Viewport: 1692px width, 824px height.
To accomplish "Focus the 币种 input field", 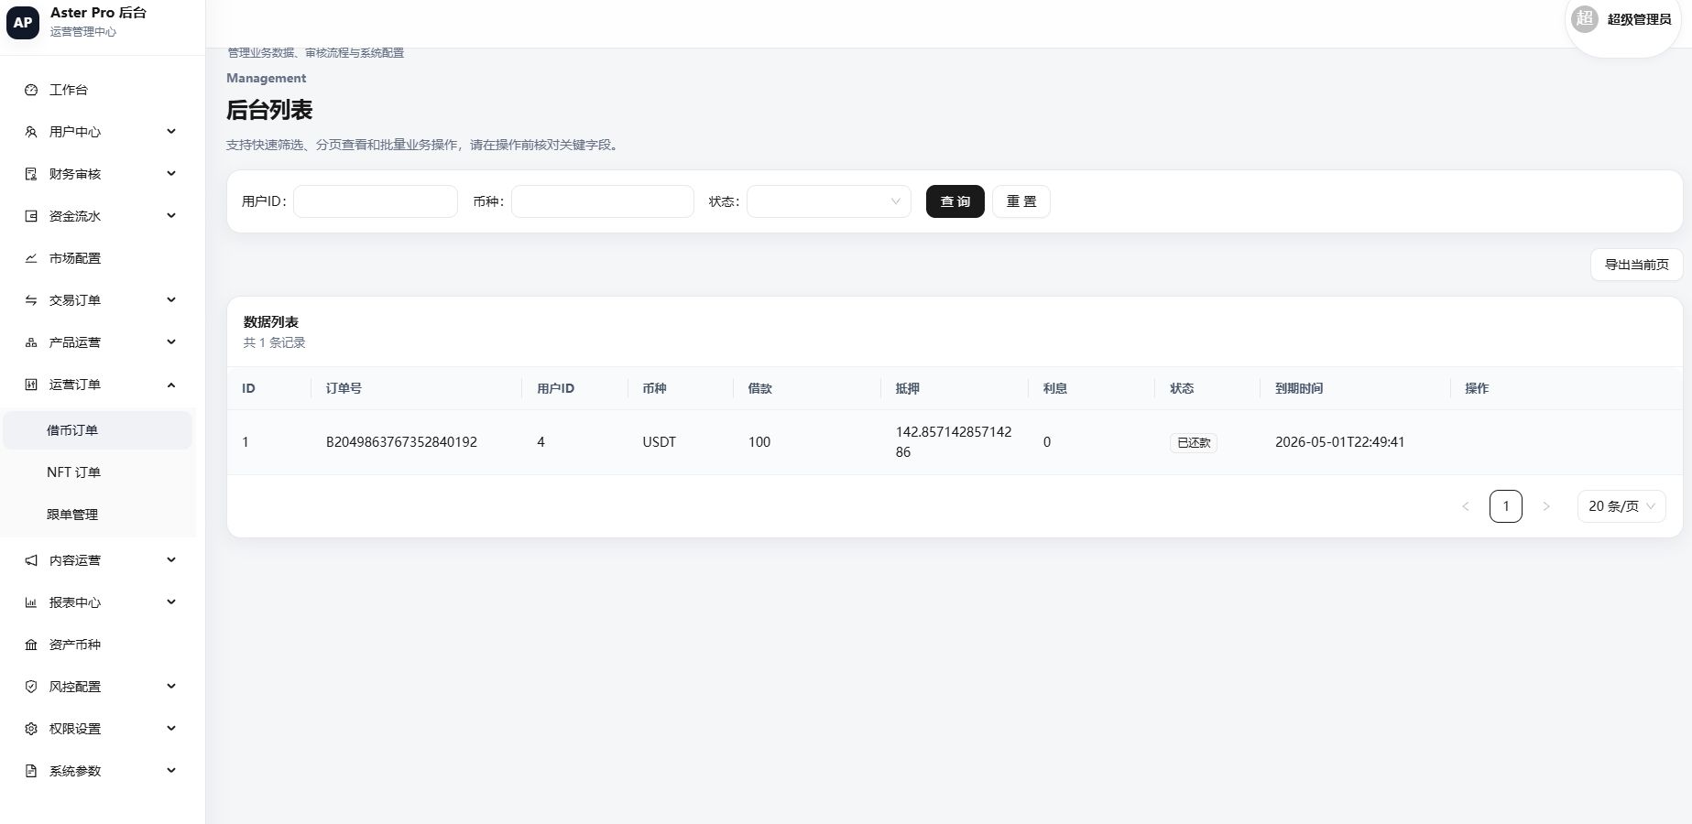I will [x=603, y=201].
